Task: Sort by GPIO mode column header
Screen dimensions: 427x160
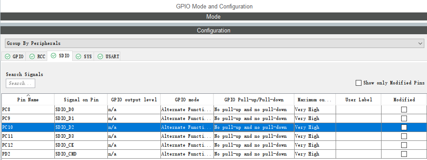Action: 187,100
